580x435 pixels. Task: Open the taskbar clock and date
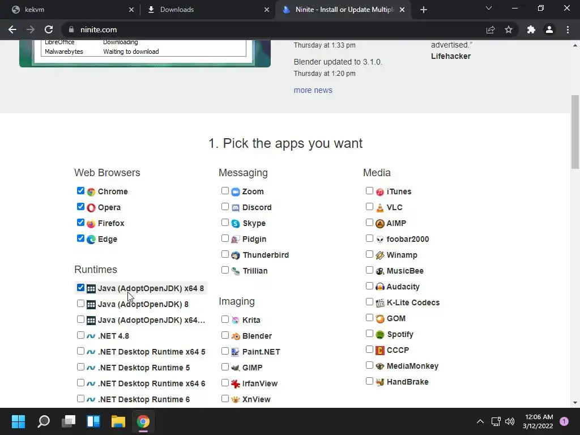538,421
